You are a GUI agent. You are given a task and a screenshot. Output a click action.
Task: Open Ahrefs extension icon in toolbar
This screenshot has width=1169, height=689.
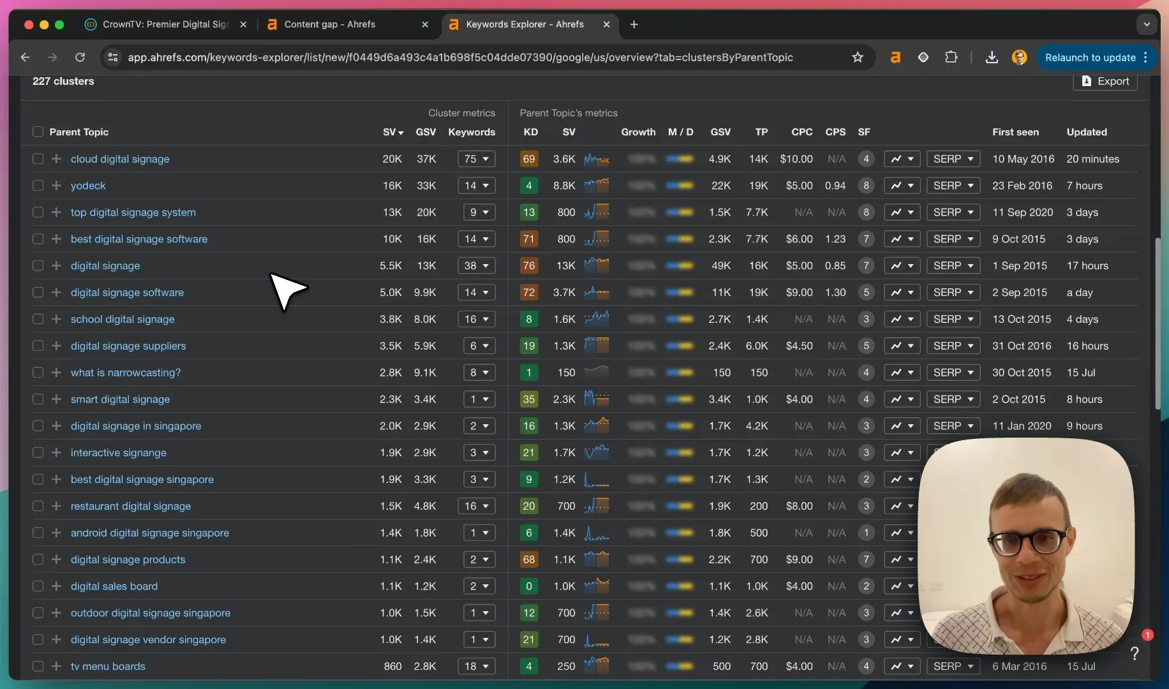(x=895, y=57)
